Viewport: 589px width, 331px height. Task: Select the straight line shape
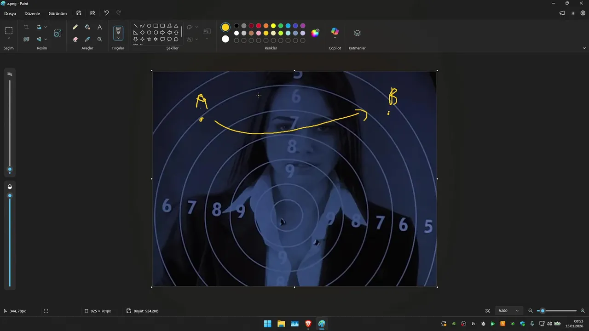point(135,26)
